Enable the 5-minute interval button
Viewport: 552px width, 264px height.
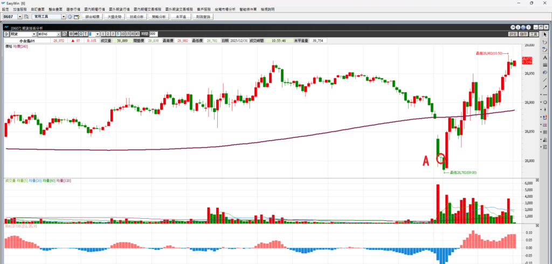tap(118, 34)
